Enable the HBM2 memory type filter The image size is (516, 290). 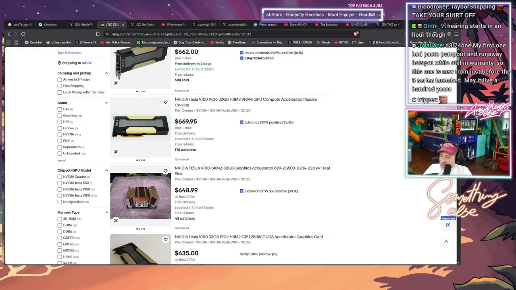(x=60, y=257)
